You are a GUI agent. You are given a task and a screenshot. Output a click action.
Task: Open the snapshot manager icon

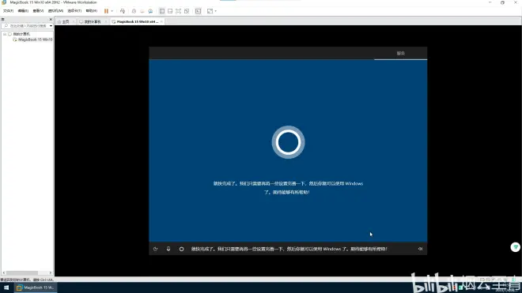click(150, 11)
